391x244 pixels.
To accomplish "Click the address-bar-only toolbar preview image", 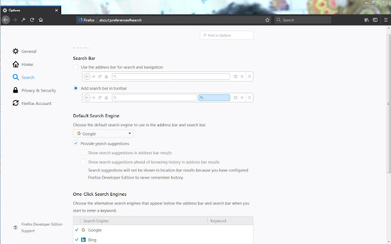I will point(167,76).
